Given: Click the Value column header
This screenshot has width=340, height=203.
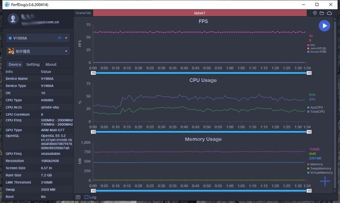Looking at the screenshot, I should point(46,72).
